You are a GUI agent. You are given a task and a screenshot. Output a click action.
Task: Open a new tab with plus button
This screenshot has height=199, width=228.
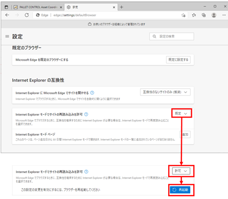(122, 7)
